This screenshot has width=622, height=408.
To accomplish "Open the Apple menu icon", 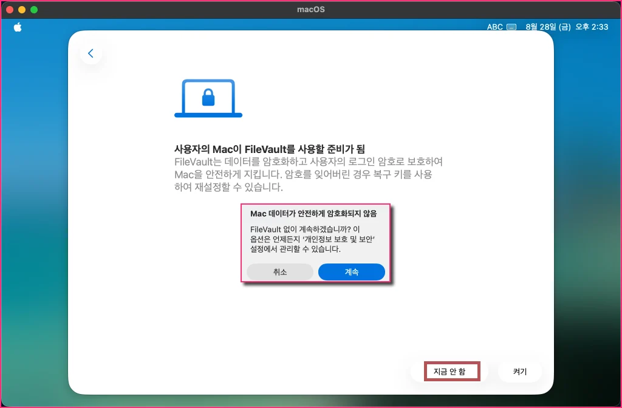I will tap(18, 27).
